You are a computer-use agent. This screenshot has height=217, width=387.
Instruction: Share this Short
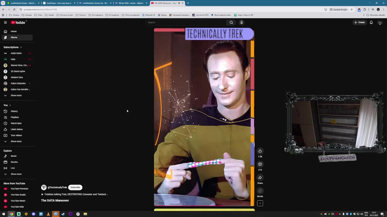click(x=260, y=178)
